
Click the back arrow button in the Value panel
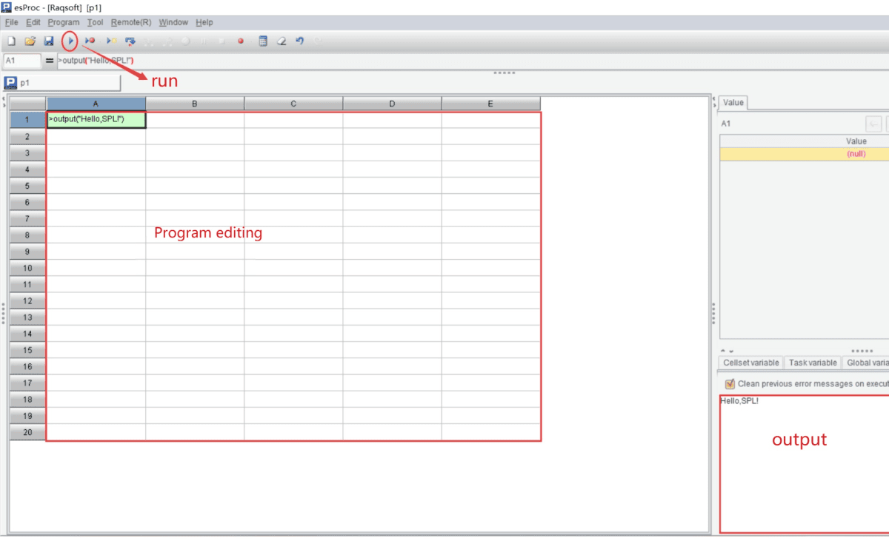coord(874,124)
